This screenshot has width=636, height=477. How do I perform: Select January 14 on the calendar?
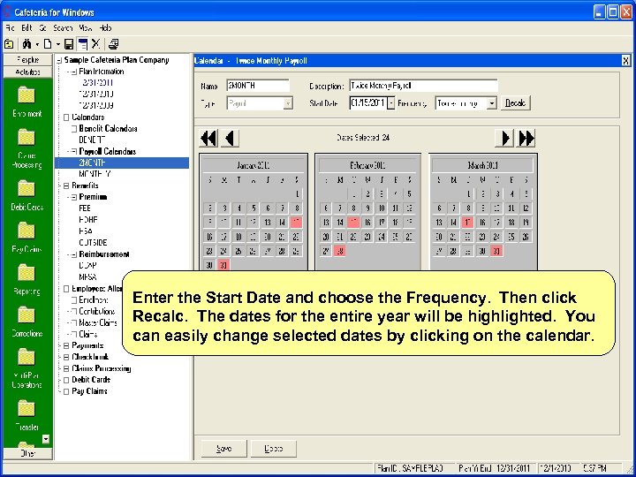click(282, 223)
